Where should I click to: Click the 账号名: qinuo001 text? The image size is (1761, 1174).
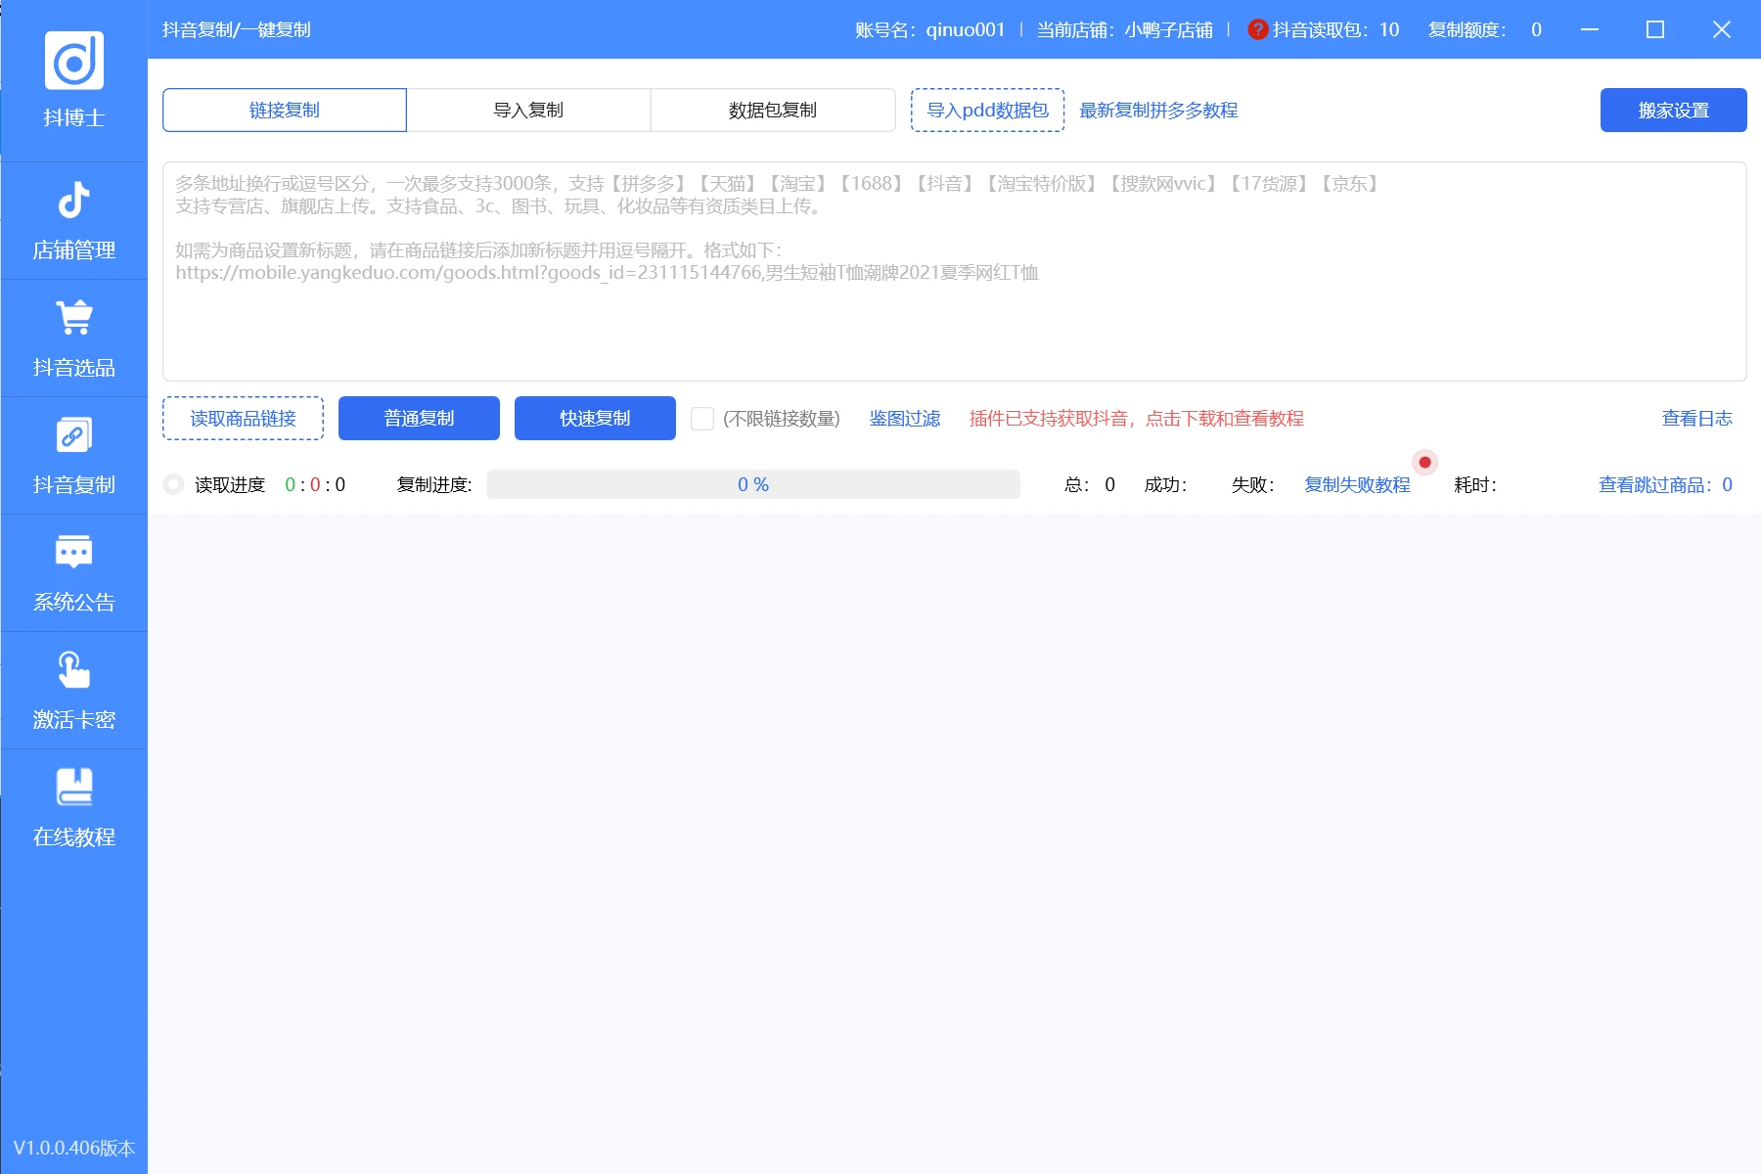coord(930,29)
